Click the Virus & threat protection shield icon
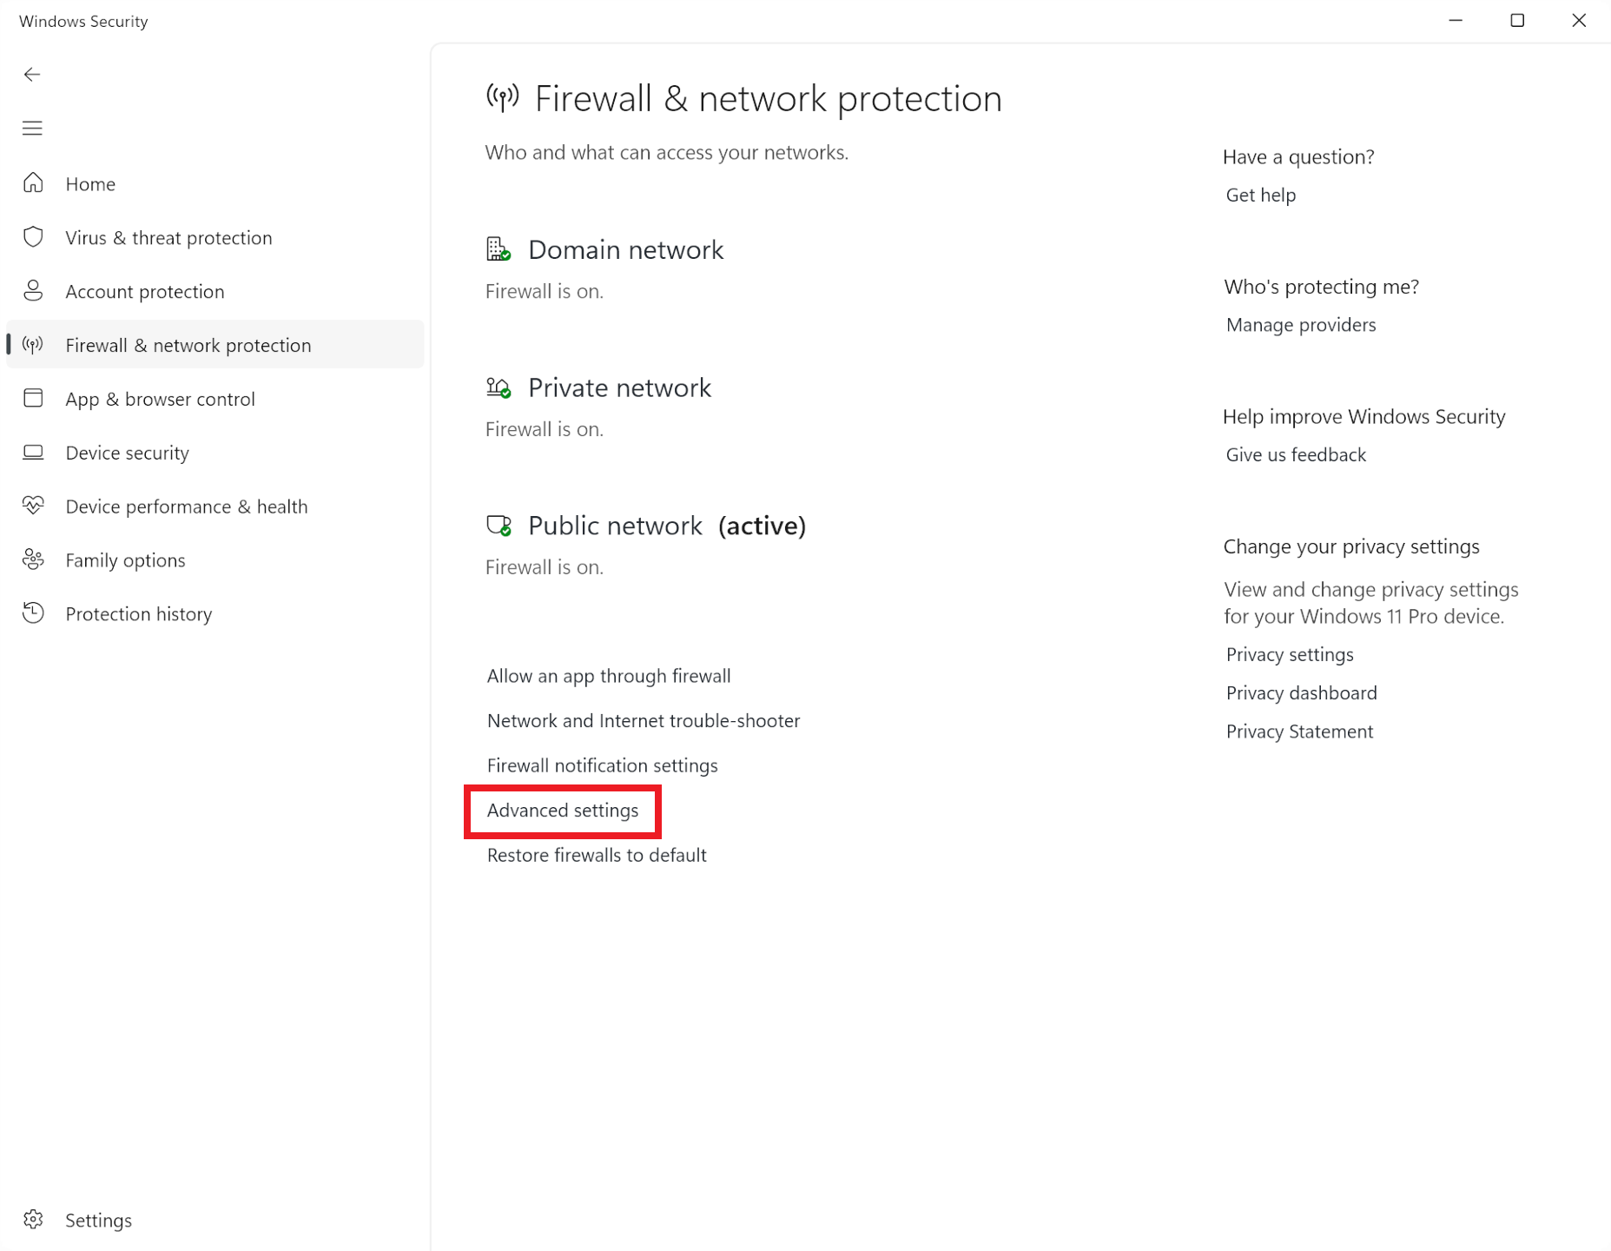Image resolution: width=1611 pixels, height=1251 pixels. click(x=34, y=237)
